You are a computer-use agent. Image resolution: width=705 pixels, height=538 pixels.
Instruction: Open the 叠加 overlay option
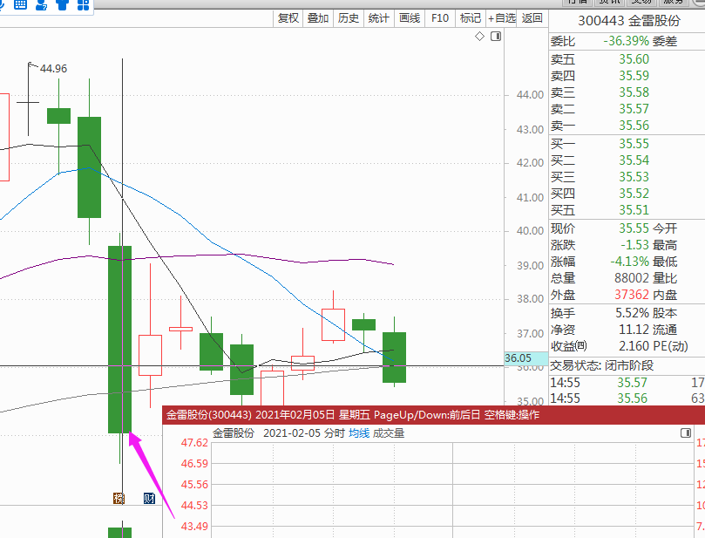(x=318, y=18)
